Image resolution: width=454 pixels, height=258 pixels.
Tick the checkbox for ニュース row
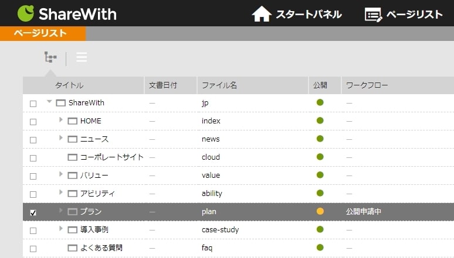tap(33, 140)
